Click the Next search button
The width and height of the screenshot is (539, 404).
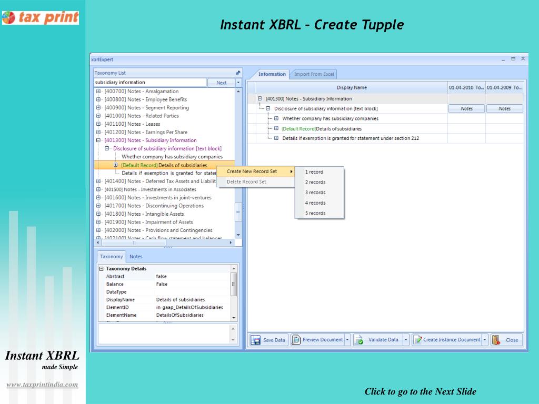point(222,83)
